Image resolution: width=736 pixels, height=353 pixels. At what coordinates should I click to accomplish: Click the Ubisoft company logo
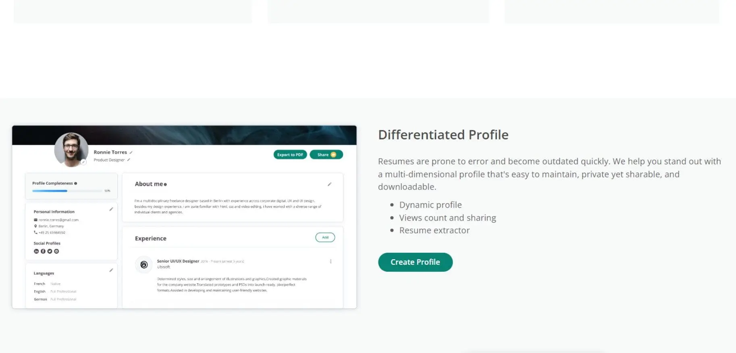144,265
